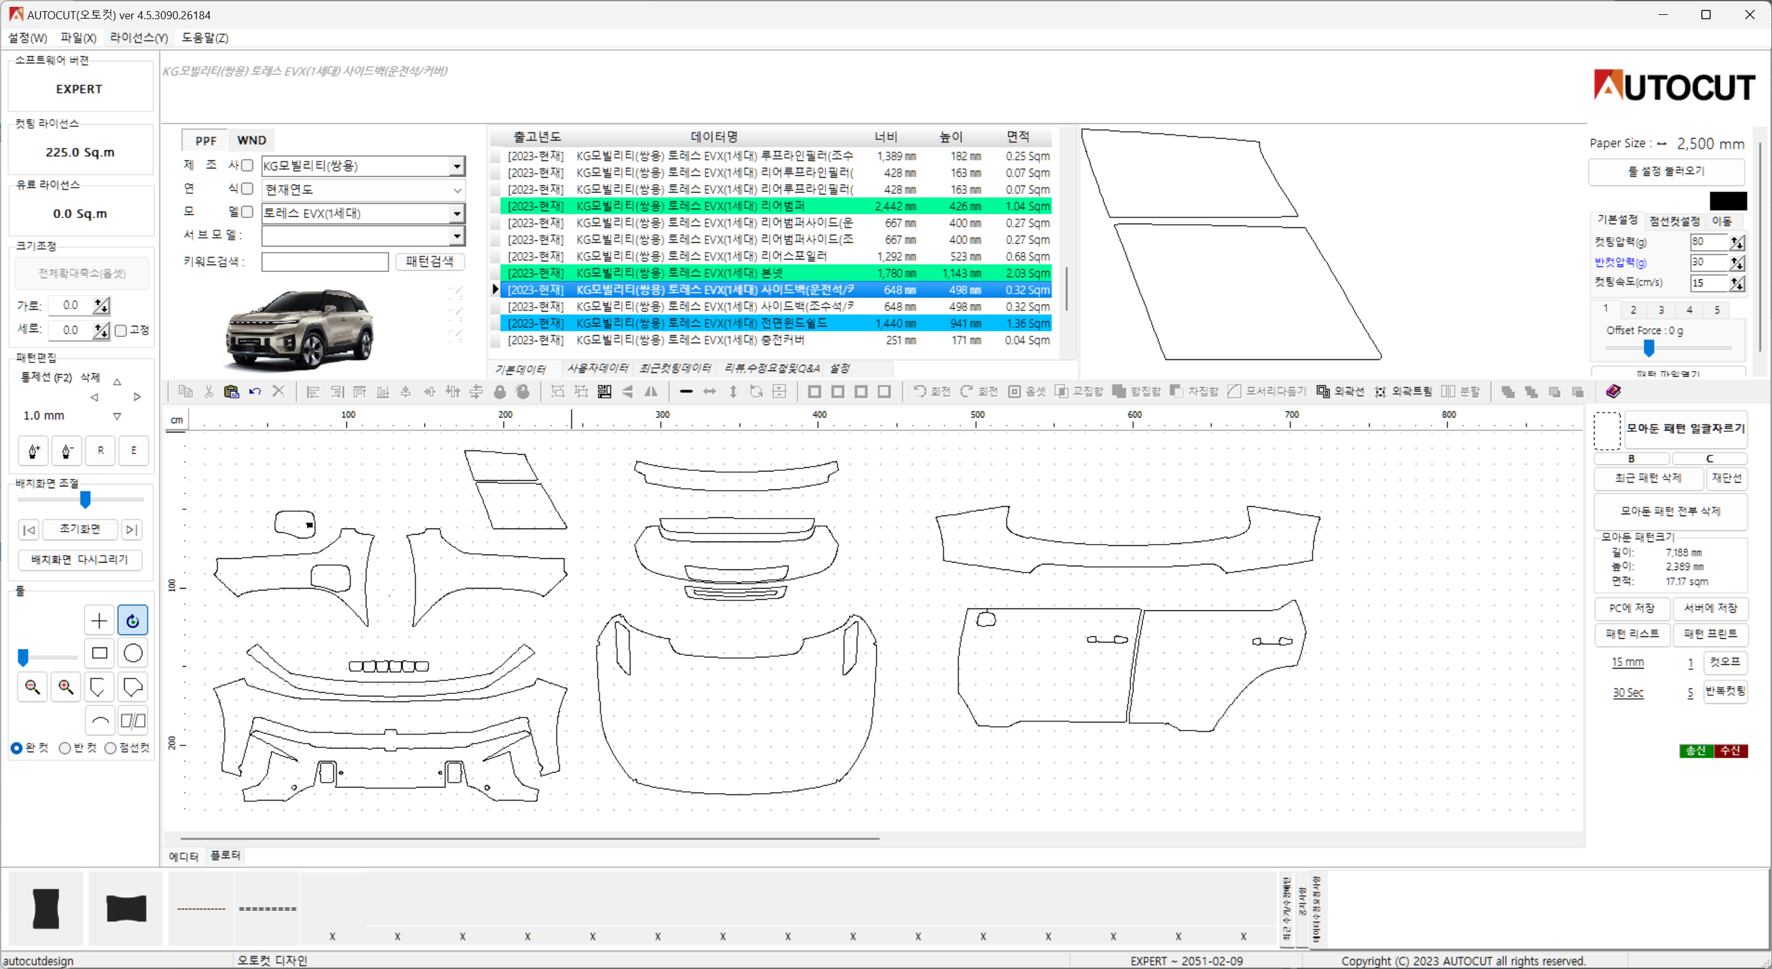
Task: Toggle the 고정 size lock checkbox
Action: (x=121, y=331)
